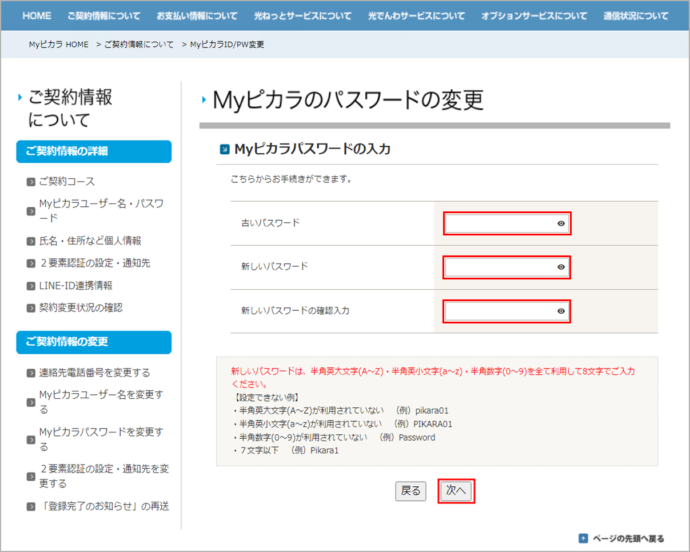Viewport: 690px width, 552px height.
Task: Select the 新しいパスワードの確認入力 input field
Action: point(507,311)
